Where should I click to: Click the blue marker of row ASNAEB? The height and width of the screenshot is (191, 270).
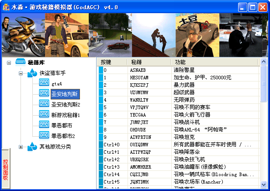(x=101, y=70)
